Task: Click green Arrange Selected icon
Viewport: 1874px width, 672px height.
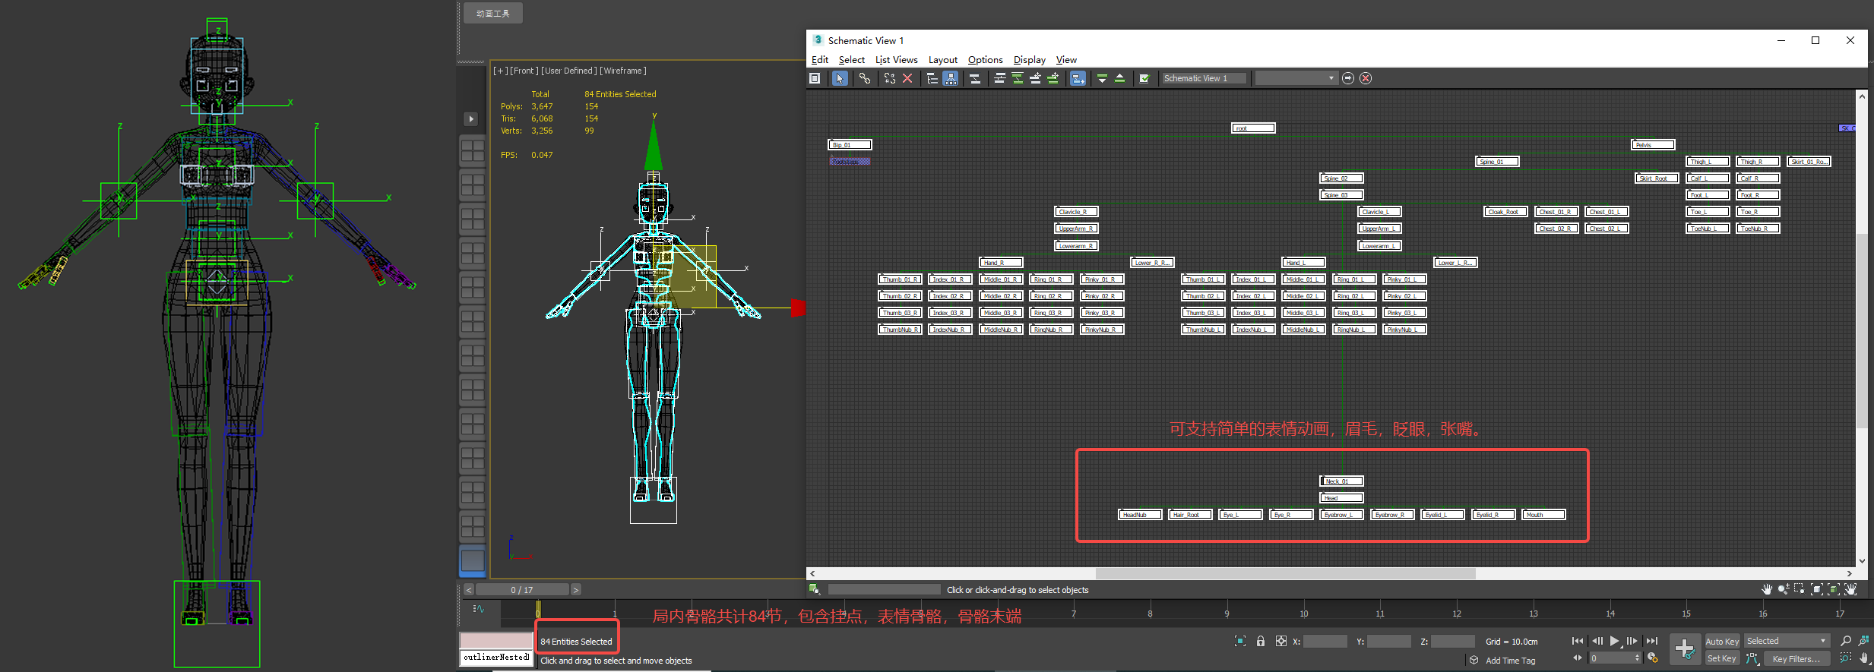Action: click(x=1018, y=78)
